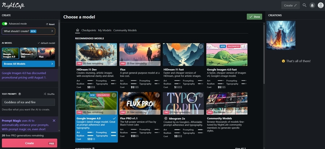
Task: Click the HiDream I1 Fast title text
Action: (173, 70)
